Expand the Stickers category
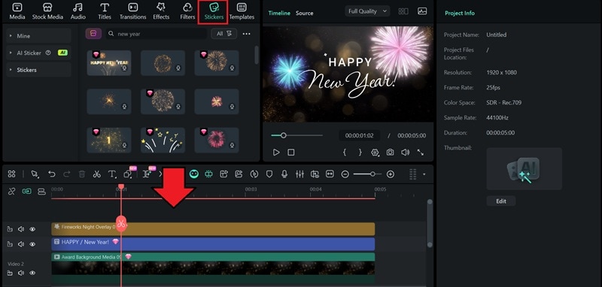Image resolution: width=602 pixels, height=287 pixels. click(38, 70)
